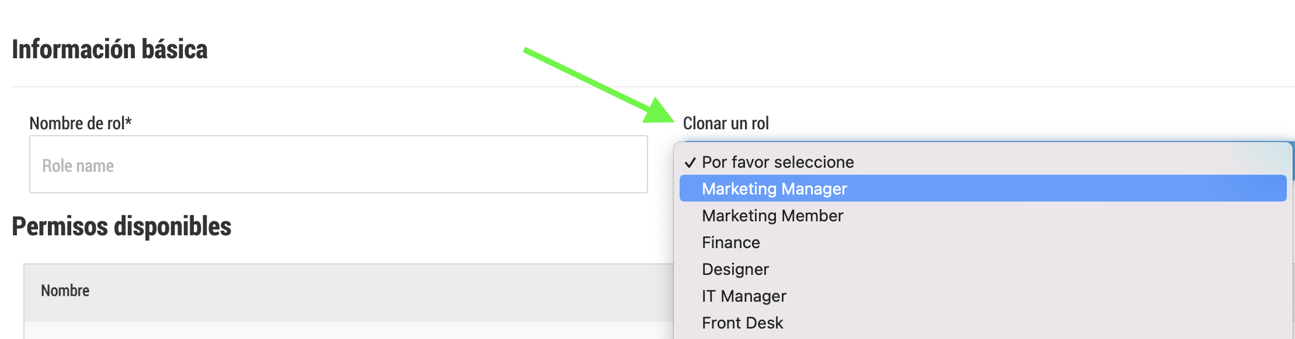Click the divider line below Información básica
The width and height of the screenshot is (1295, 339).
coord(653,87)
